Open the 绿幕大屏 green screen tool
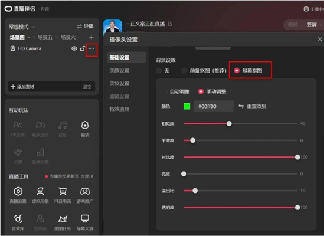This screenshot has height=236, width=324. click(85, 222)
